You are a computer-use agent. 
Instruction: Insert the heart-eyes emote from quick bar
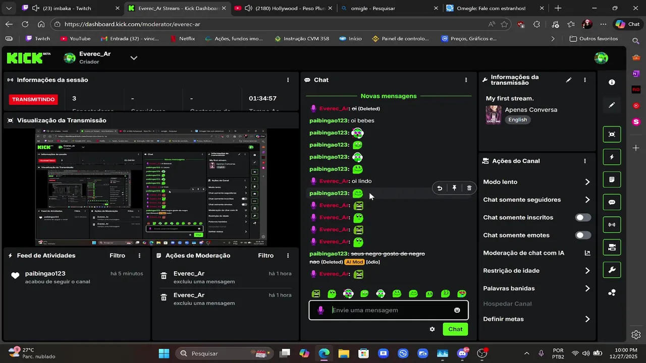461,293
